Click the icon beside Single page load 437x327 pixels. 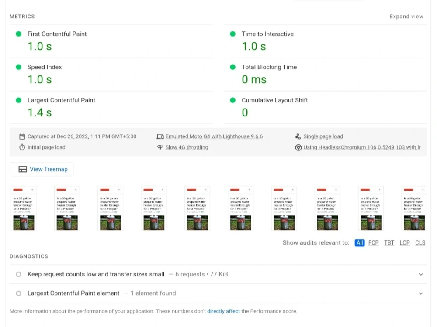click(298, 136)
